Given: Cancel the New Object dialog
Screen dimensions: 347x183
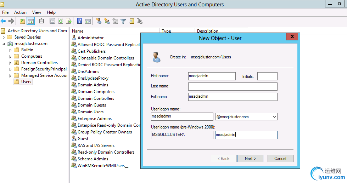Looking at the screenshot, I should 280,158.
